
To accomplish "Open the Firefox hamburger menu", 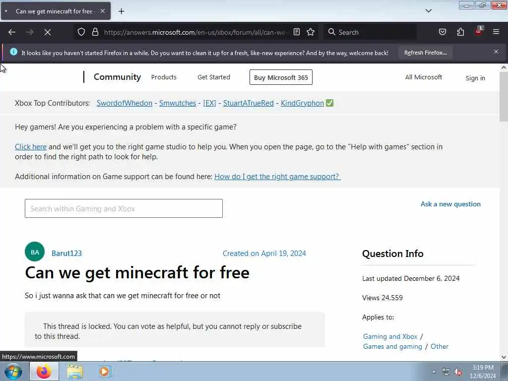I will click(496, 32).
